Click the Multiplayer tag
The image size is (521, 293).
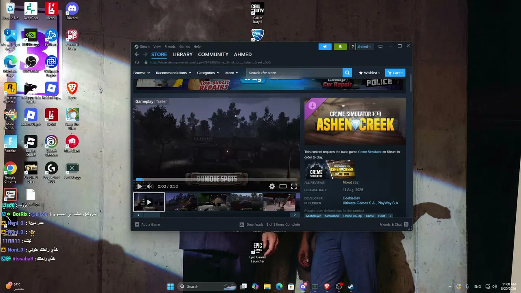pyautogui.click(x=313, y=216)
